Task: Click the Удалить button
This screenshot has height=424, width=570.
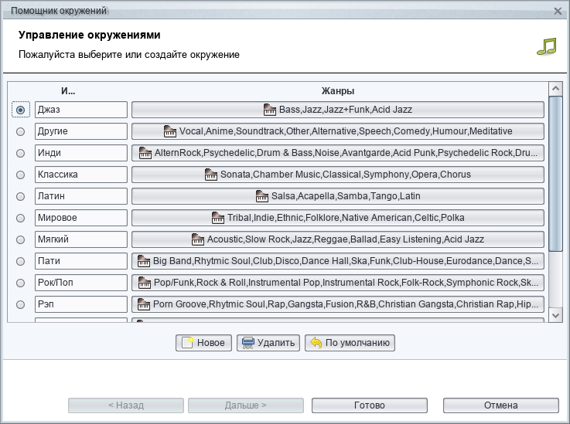Action: (268, 343)
